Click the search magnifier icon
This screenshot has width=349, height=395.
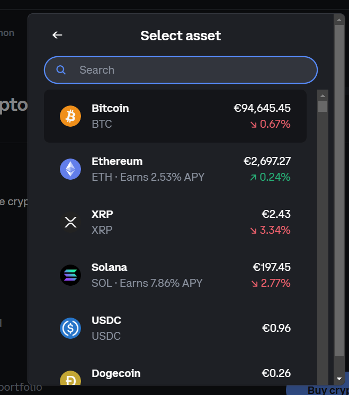click(61, 70)
